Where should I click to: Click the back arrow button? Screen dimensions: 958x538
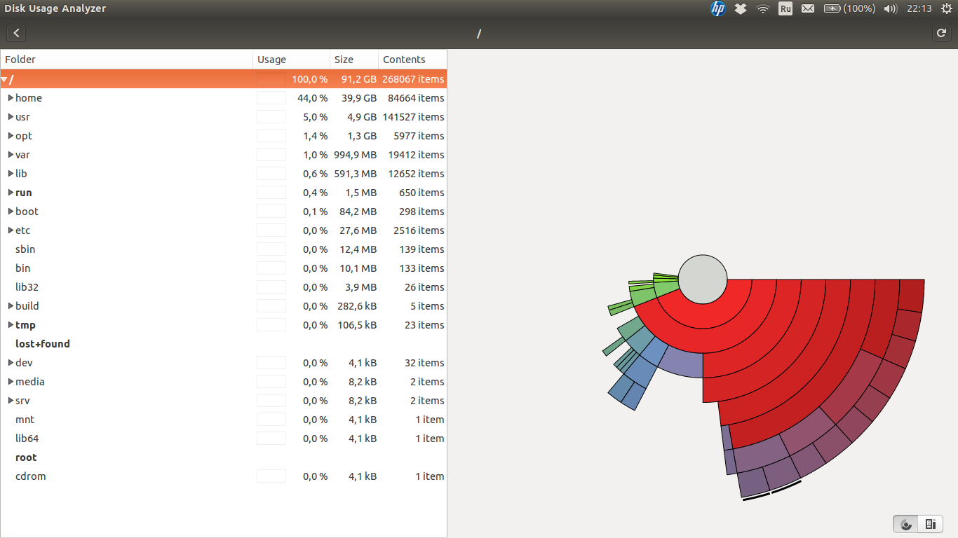(16, 33)
